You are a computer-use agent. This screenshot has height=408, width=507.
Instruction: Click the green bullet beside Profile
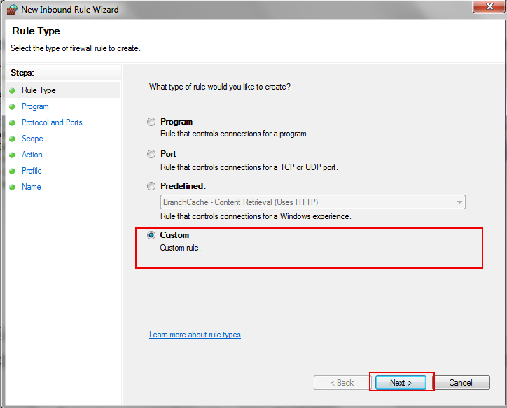pos(12,171)
